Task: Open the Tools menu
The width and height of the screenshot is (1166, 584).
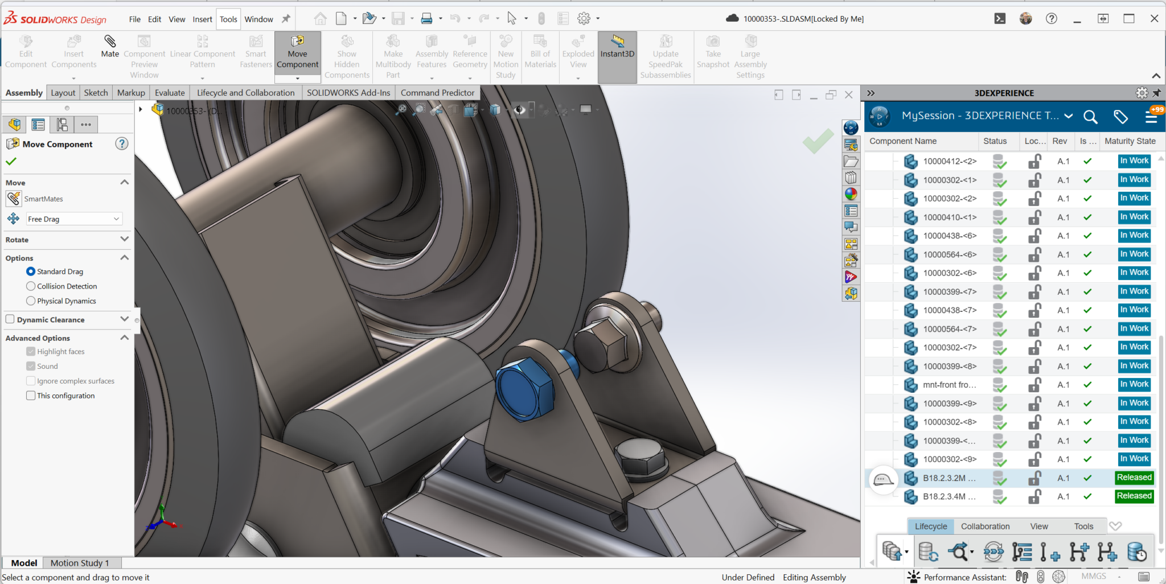Action: [228, 19]
